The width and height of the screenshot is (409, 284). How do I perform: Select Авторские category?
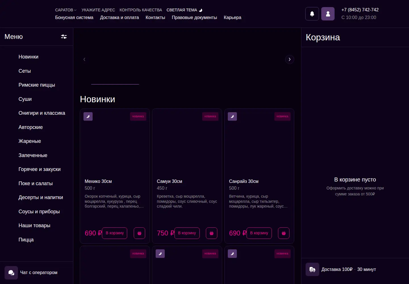pyautogui.click(x=31, y=127)
